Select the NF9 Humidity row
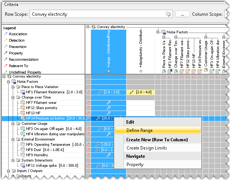This screenshot has height=181, width=231. (x=37, y=155)
